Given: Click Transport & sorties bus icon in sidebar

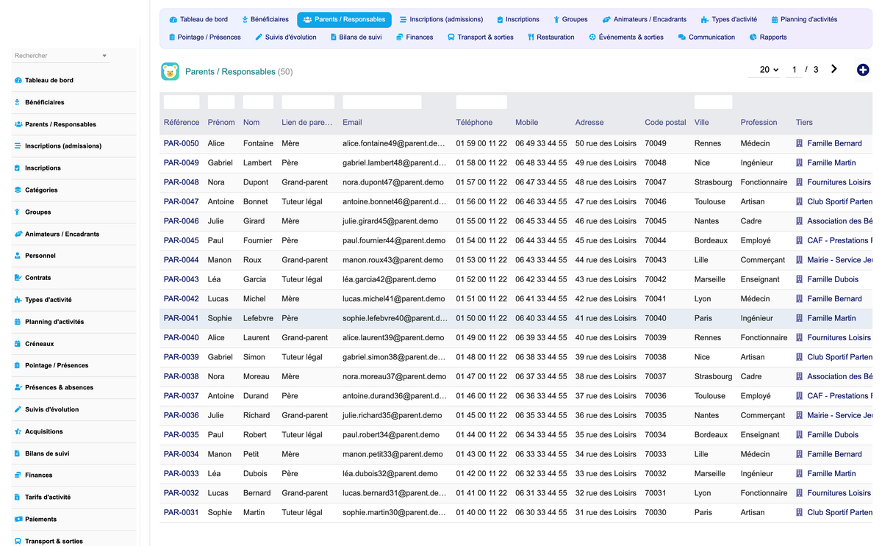Looking at the screenshot, I should coord(18,541).
